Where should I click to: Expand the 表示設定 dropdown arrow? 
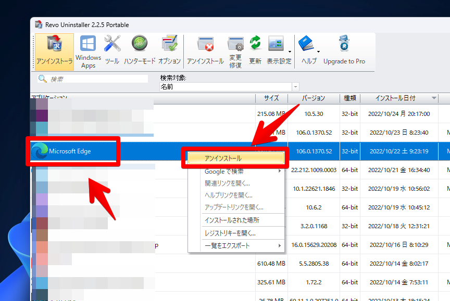290,52
